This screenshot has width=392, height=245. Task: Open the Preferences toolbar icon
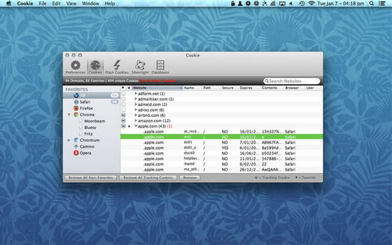point(75,67)
